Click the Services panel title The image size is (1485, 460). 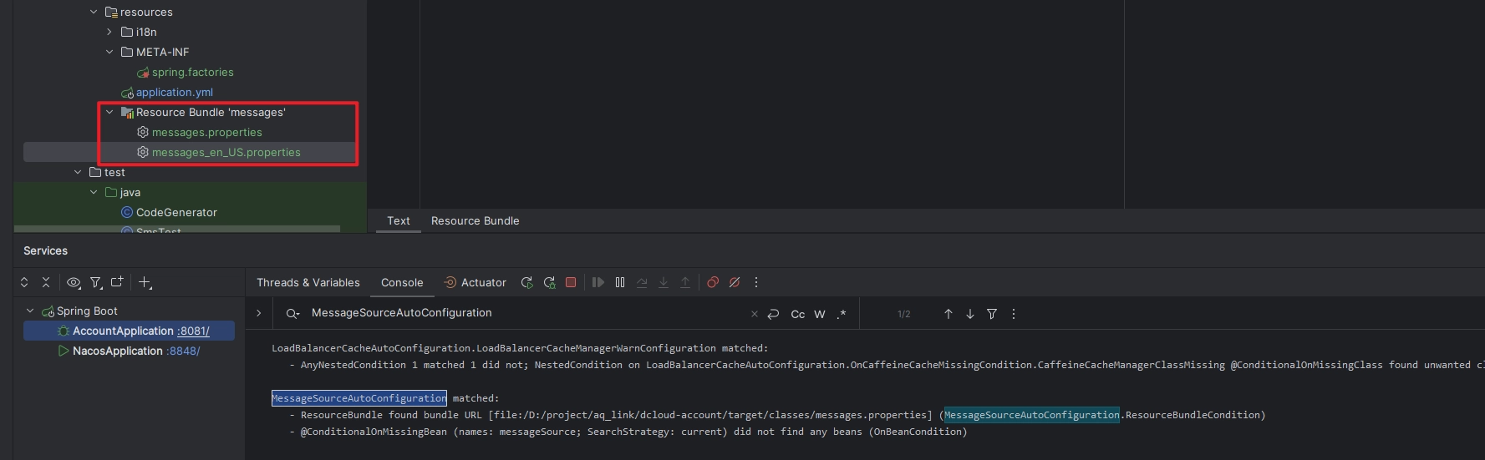point(45,250)
